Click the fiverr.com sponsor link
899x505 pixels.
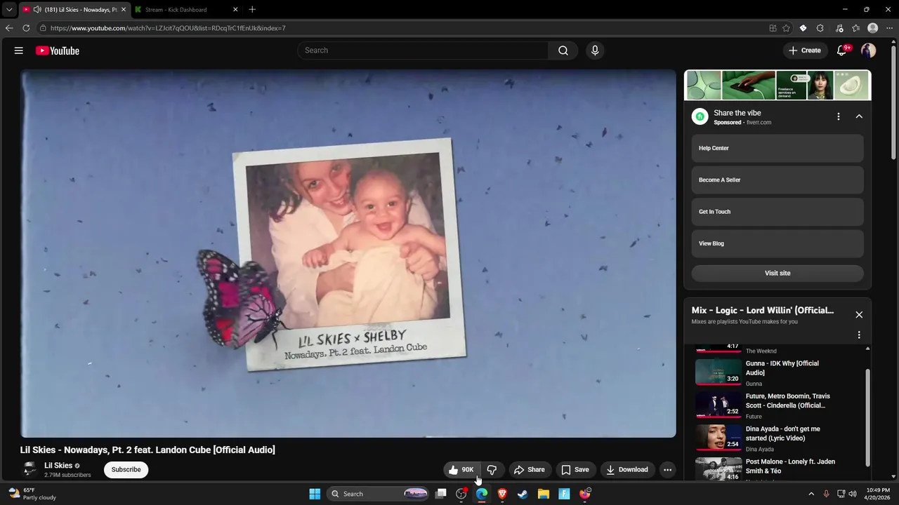click(759, 123)
